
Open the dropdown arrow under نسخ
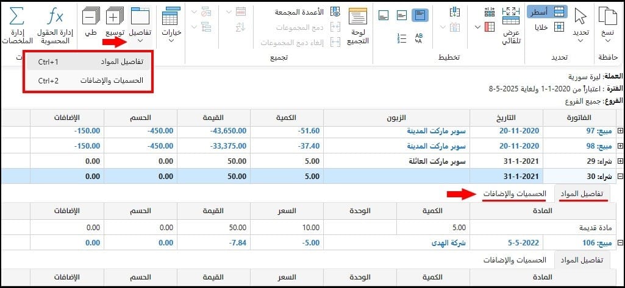coord(607,41)
